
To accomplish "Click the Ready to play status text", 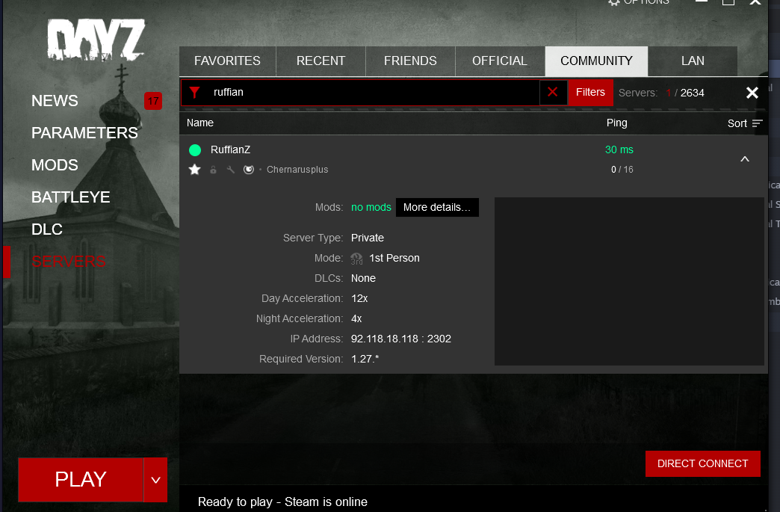I will coord(282,502).
